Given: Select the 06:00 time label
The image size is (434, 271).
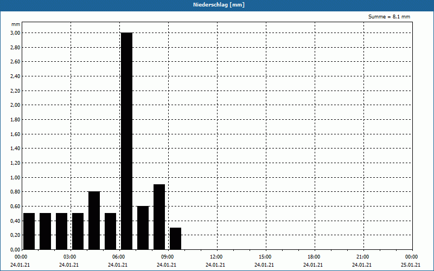Looking at the screenshot, I should coord(118,257).
